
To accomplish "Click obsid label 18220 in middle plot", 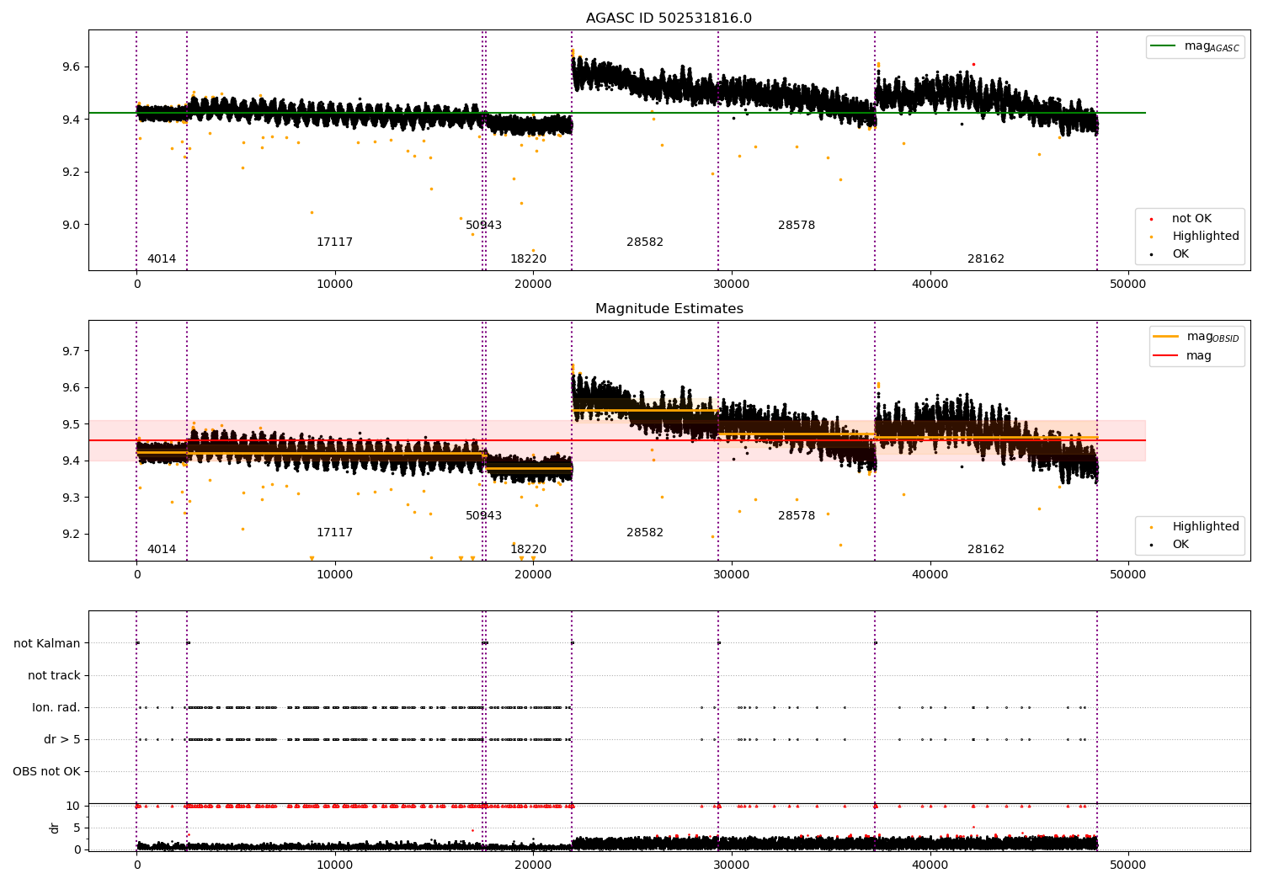I will click(x=528, y=550).
